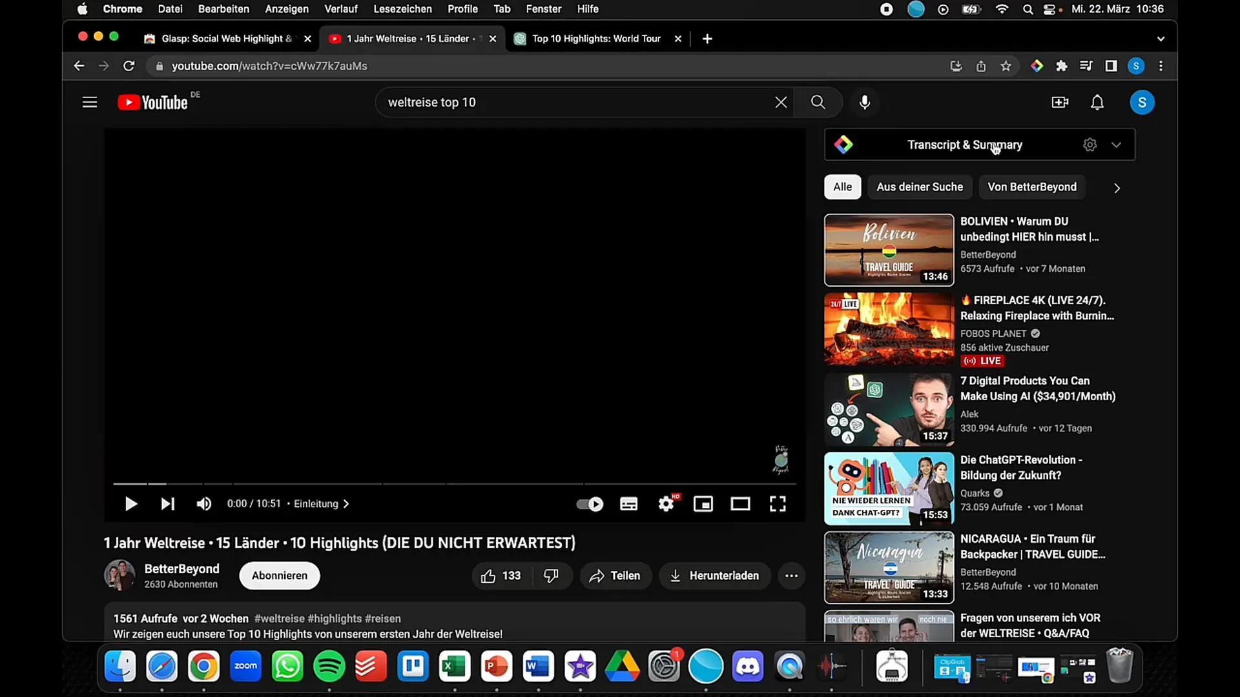Open a new Chrome tab
Screen dimensions: 1240x697
tap(707, 39)
